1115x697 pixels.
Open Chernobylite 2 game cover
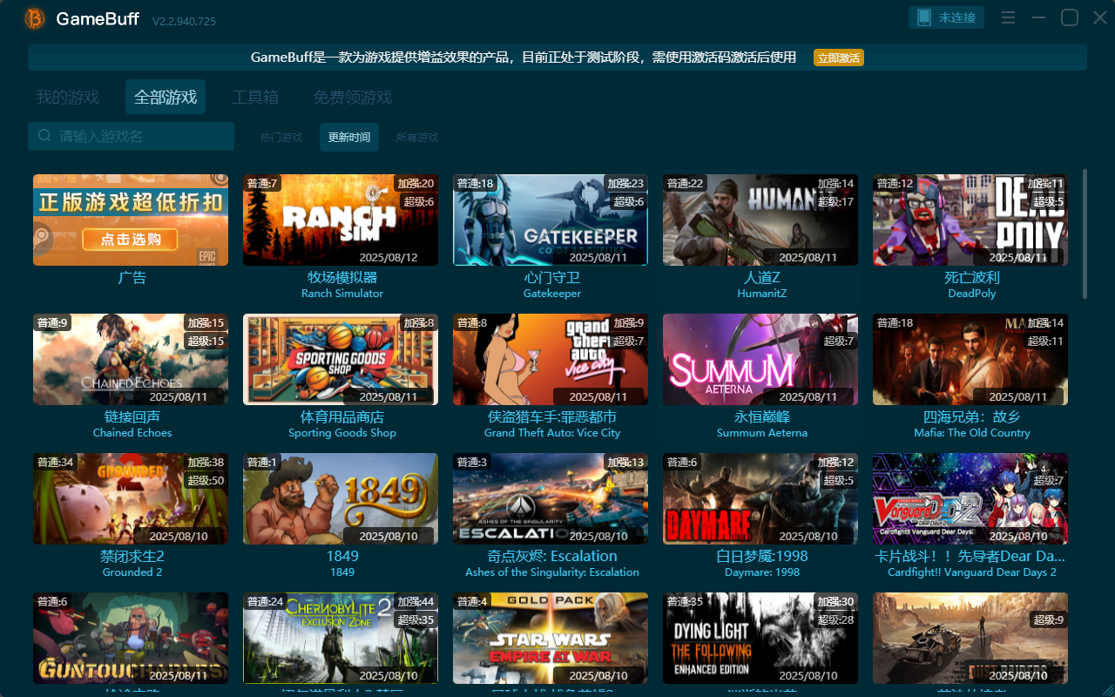click(341, 638)
